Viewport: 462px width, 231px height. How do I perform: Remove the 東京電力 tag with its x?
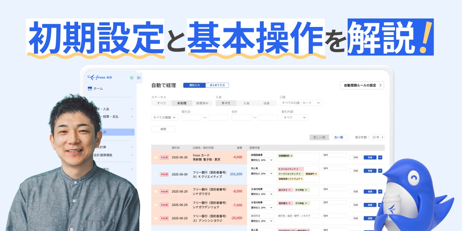(290, 203)
